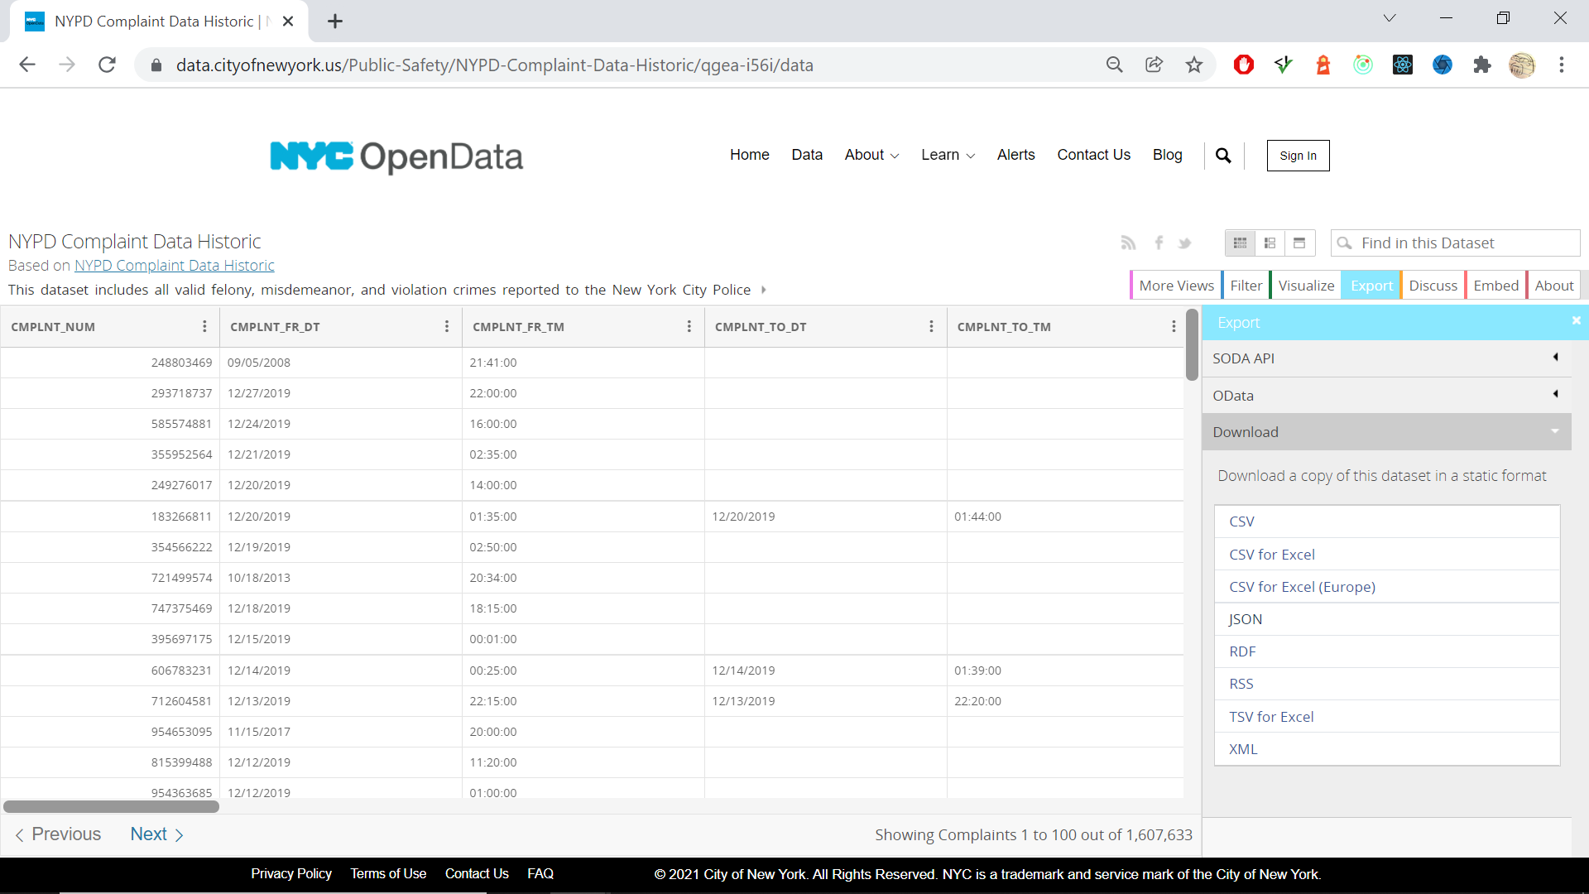1589x894 pixels.
Task: Switch to single row view icon
Action: [x=1299, y=243]
